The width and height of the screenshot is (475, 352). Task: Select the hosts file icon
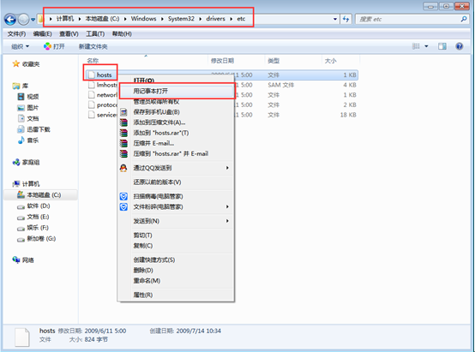click(x=92, y=75)
